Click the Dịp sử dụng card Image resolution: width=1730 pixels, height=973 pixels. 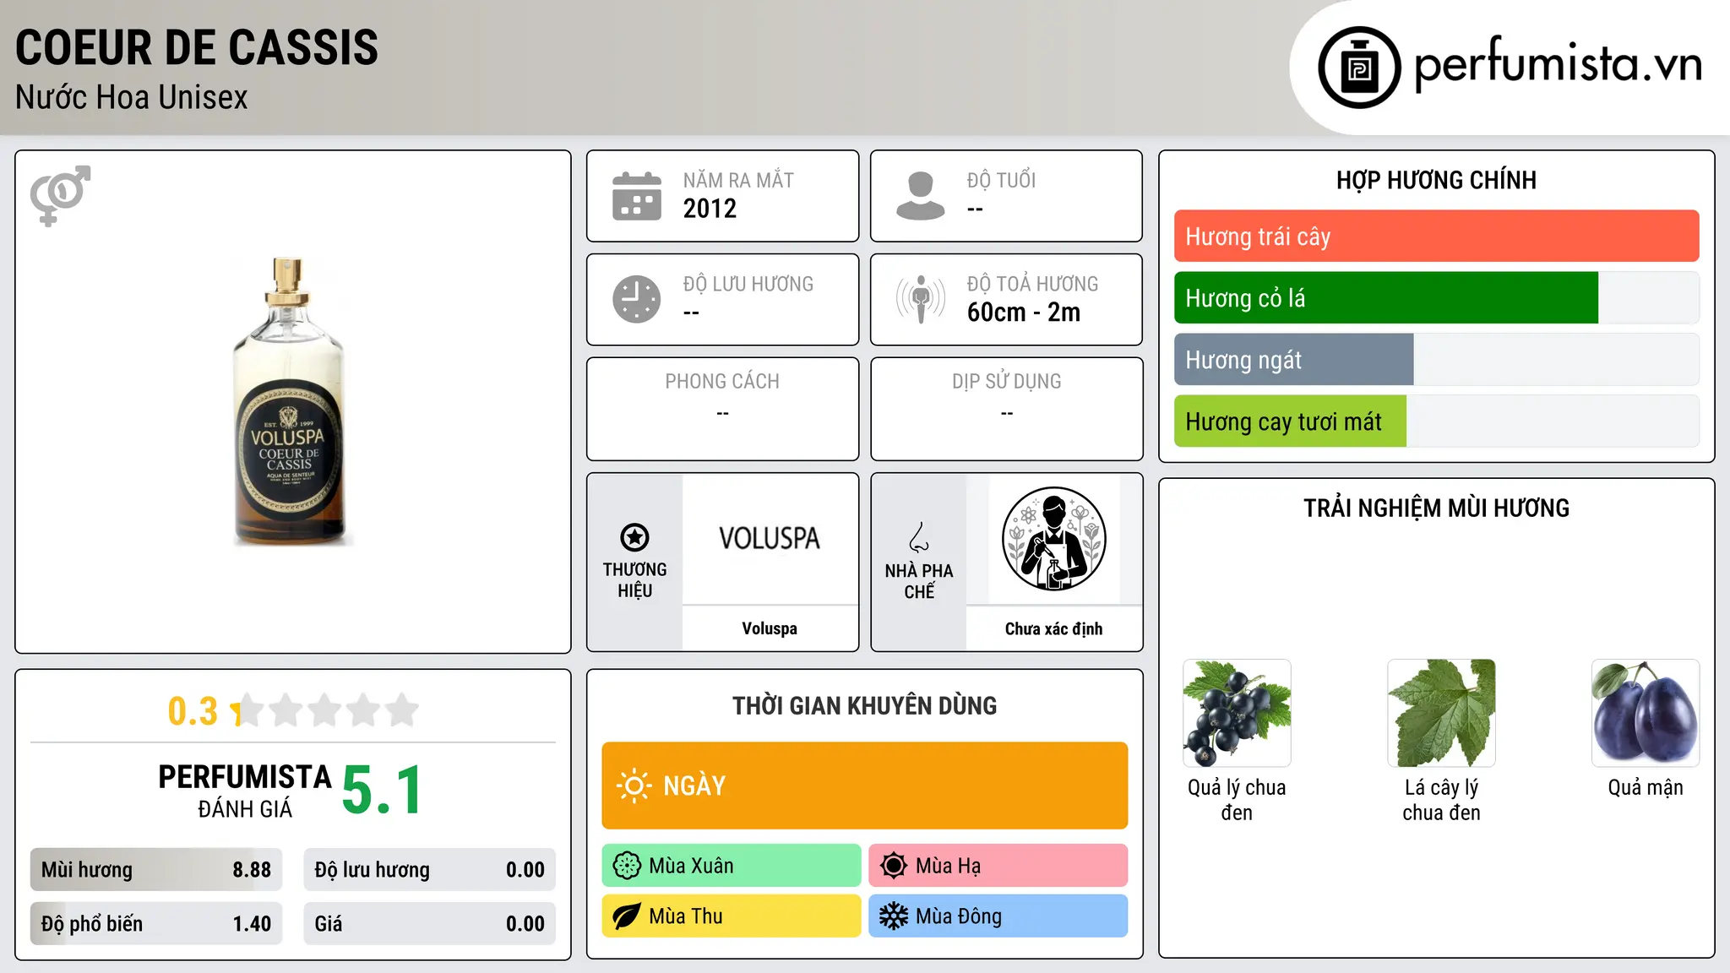tap(1006, 409)
